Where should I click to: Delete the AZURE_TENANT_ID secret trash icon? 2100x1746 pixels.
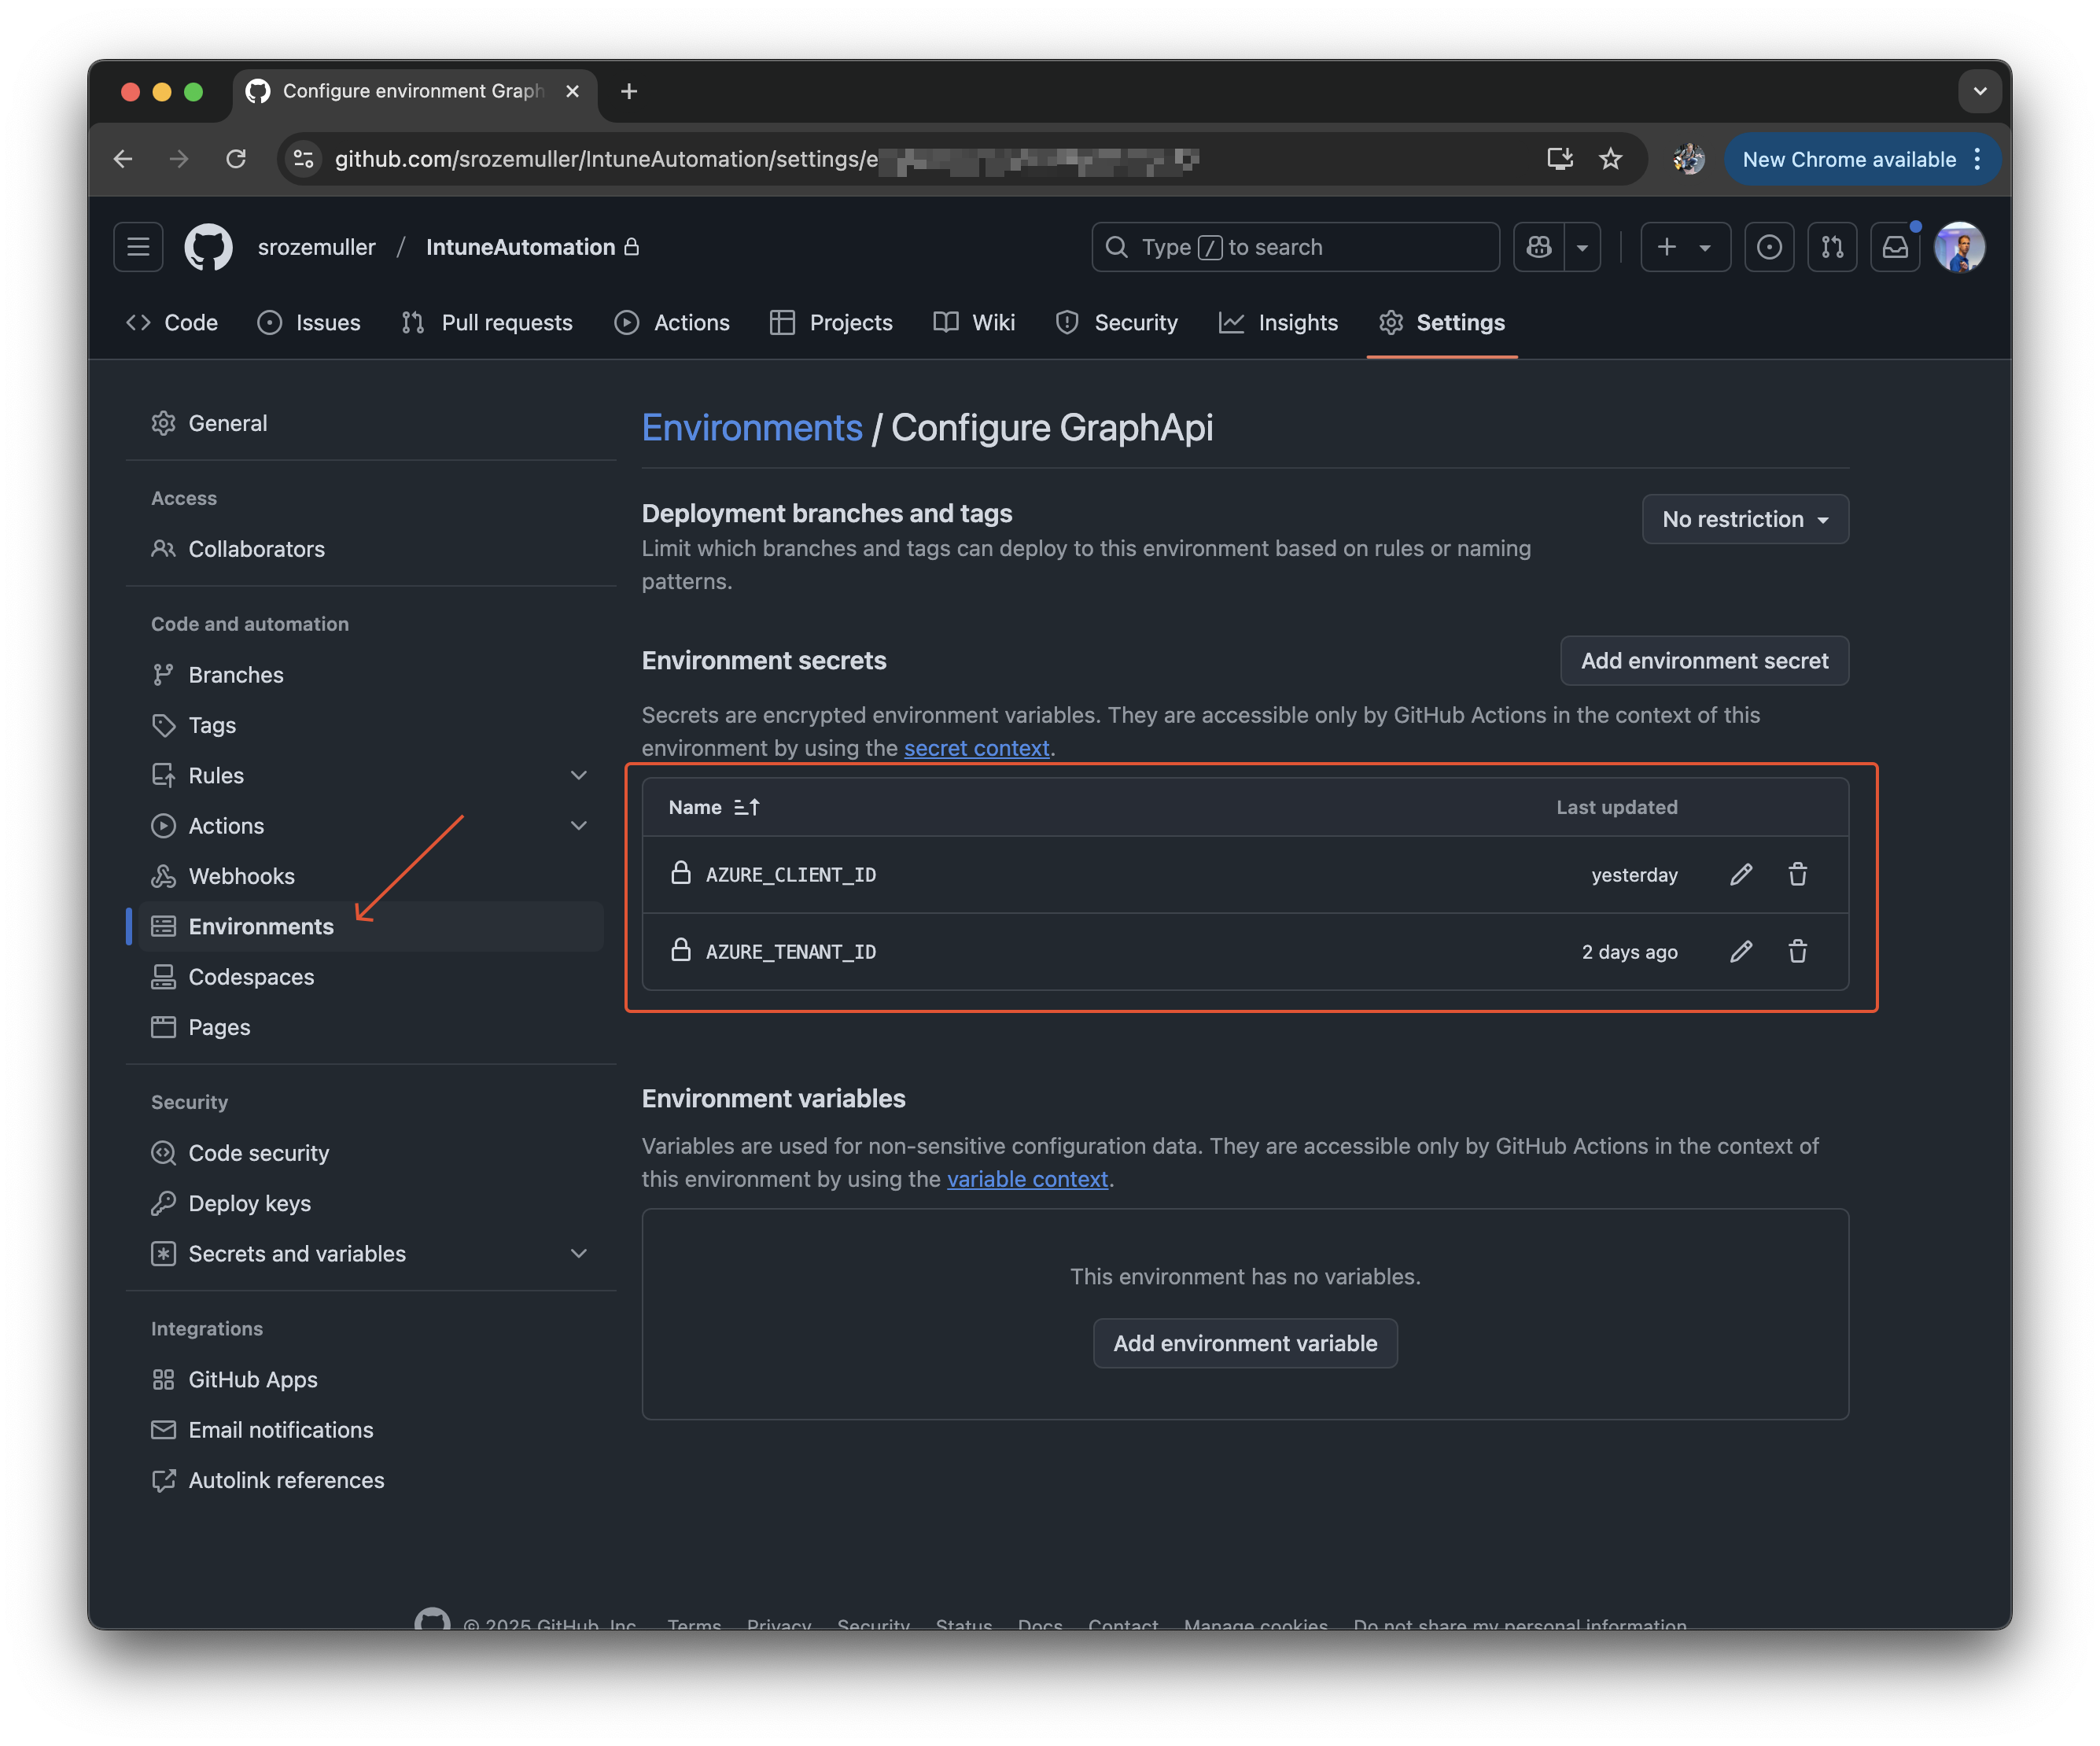pos(1797,952)
